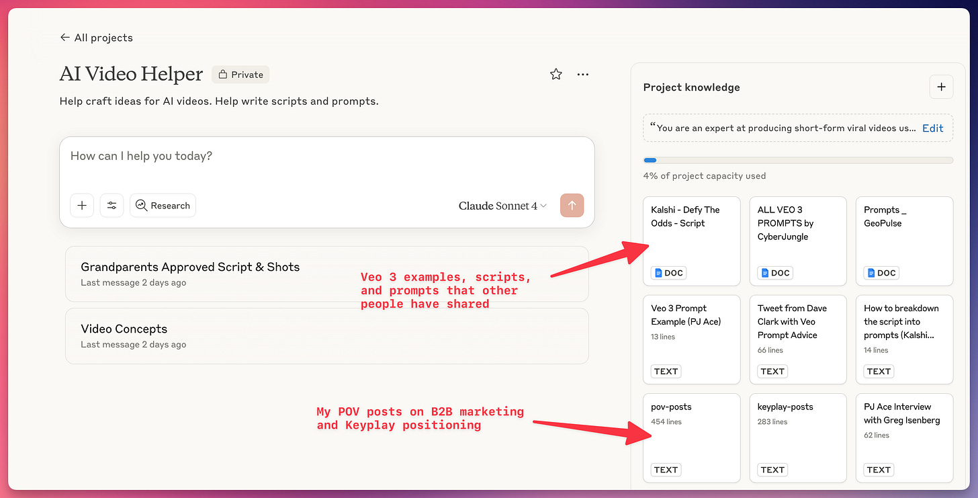Screen dimensions: 978x498
Task: Click the DOC badge on the Kalshi card
Action: pos(668,273)
